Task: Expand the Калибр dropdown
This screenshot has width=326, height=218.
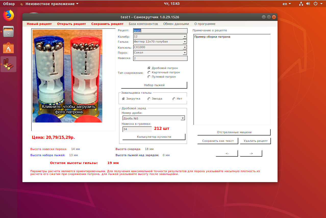Action: [x=185, y=37]
